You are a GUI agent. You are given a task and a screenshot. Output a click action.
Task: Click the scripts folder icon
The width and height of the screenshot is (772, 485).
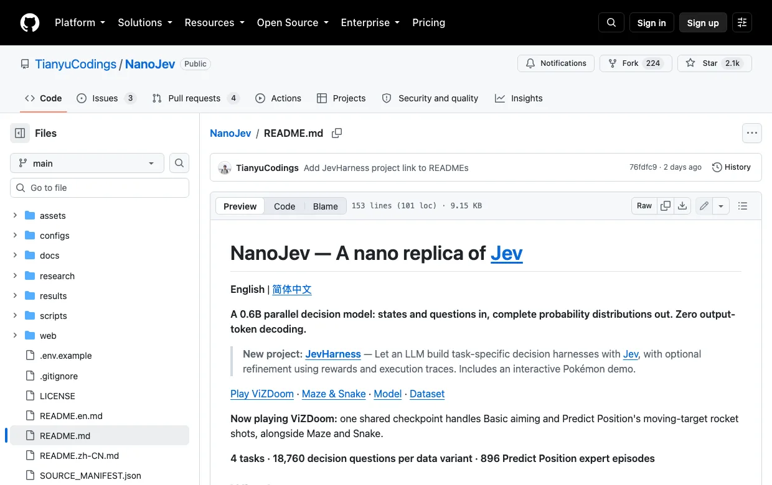point(30,315)
